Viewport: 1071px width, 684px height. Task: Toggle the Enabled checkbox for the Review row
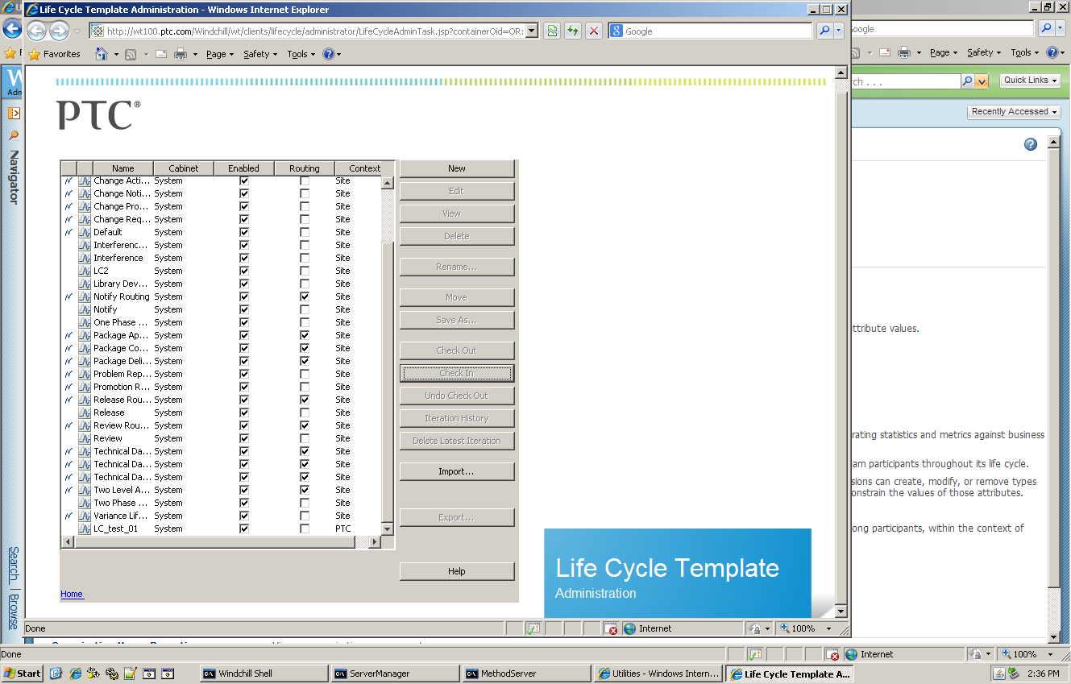(244, 438)
